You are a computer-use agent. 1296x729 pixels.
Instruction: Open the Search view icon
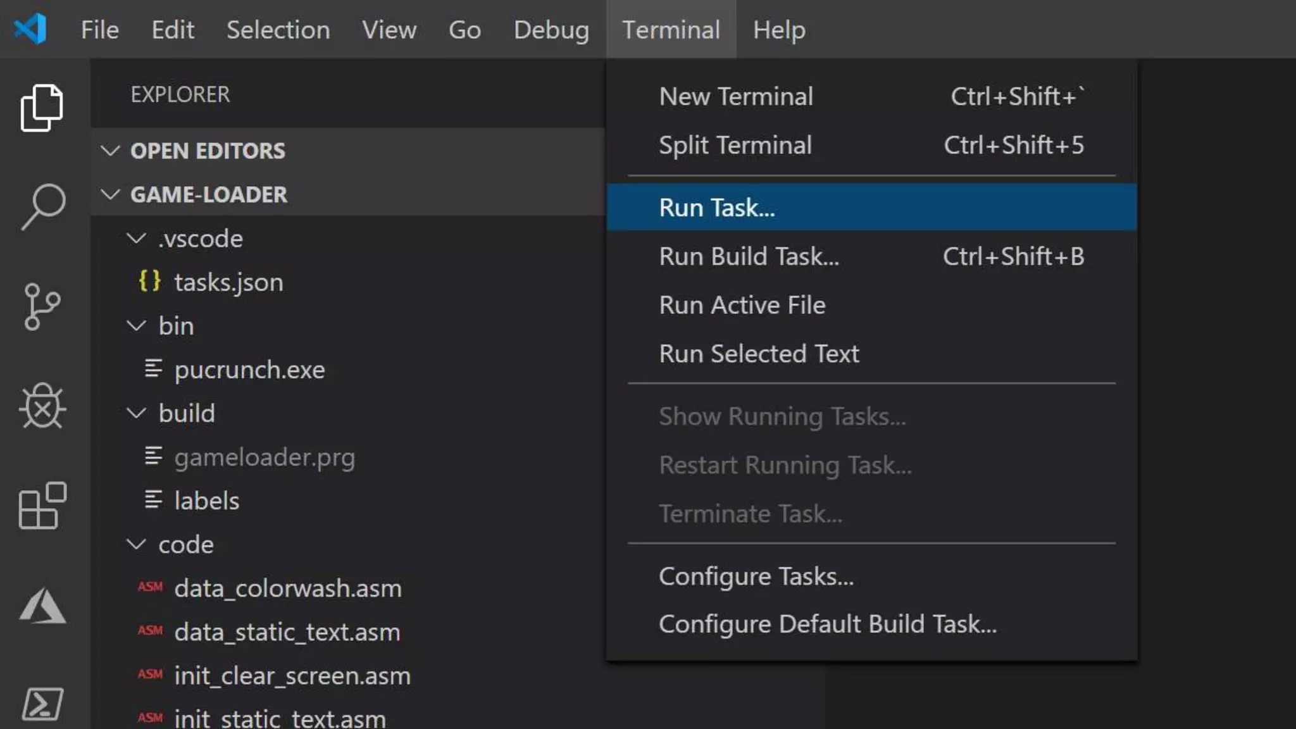coord(42,206)
